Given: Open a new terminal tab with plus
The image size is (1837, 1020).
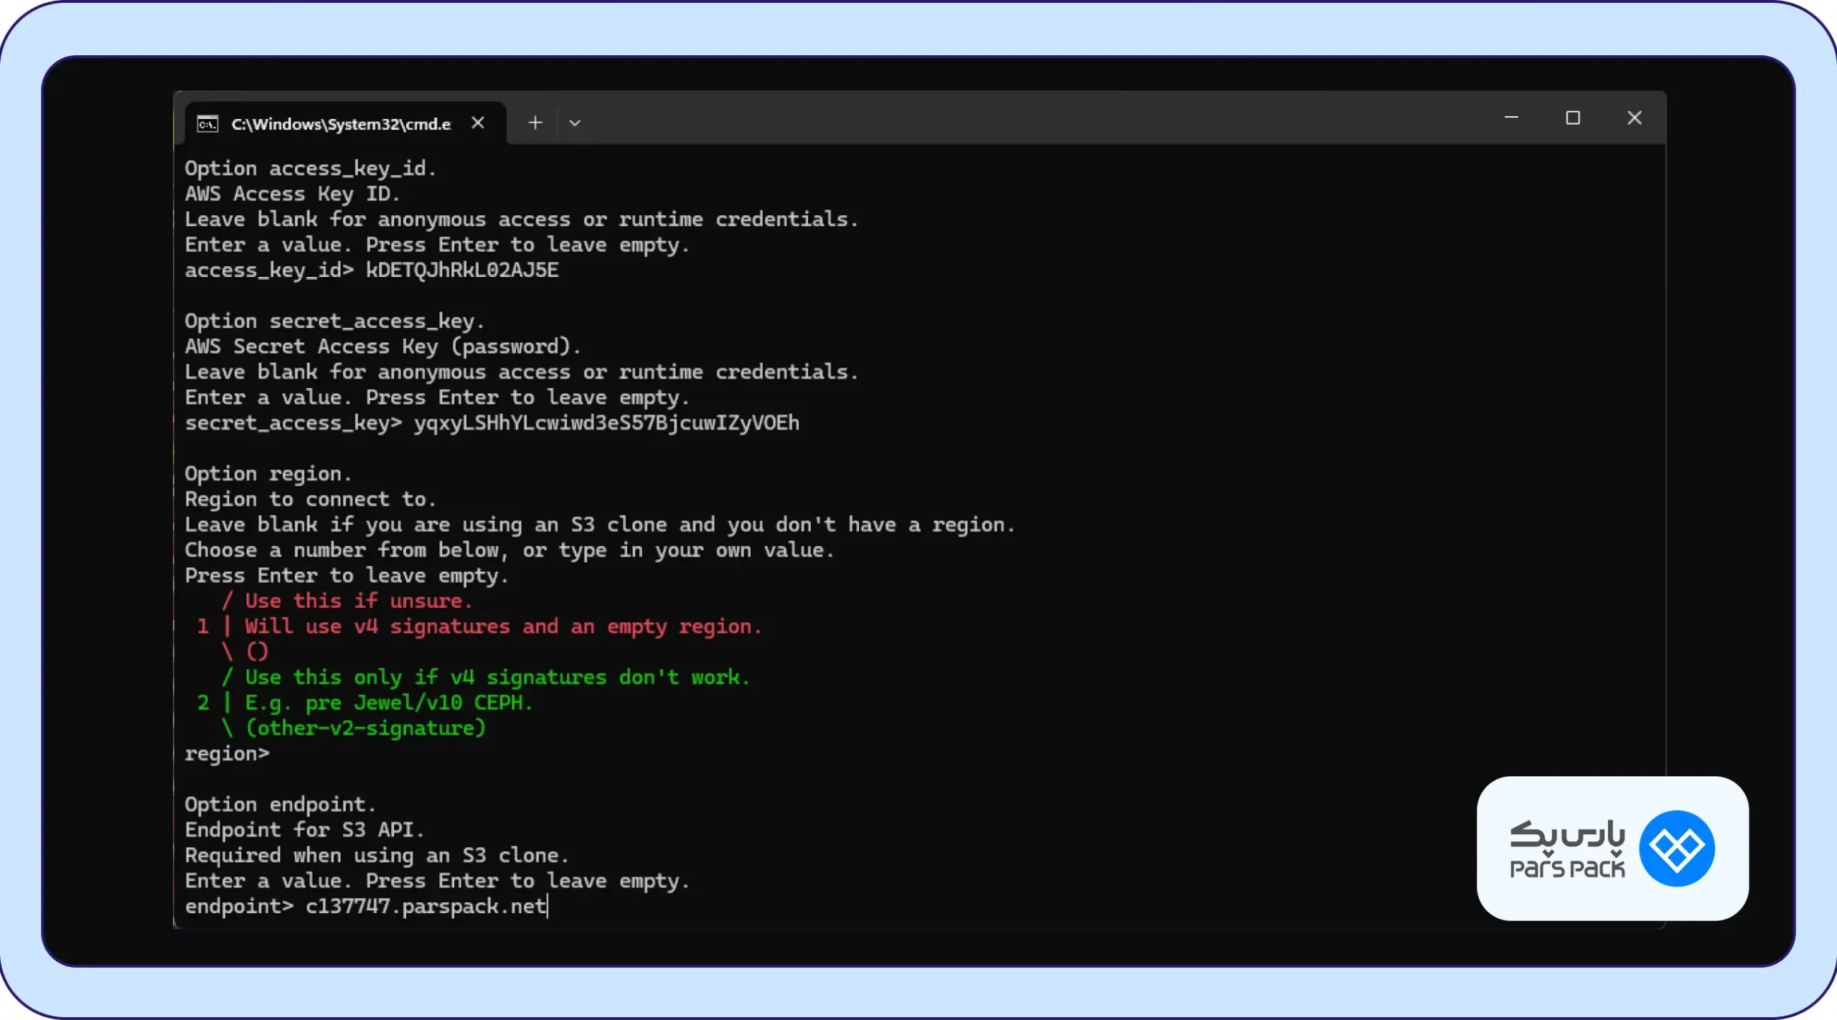Looking at the screenshot, I should pyautogui.click(x=535, y=123).
